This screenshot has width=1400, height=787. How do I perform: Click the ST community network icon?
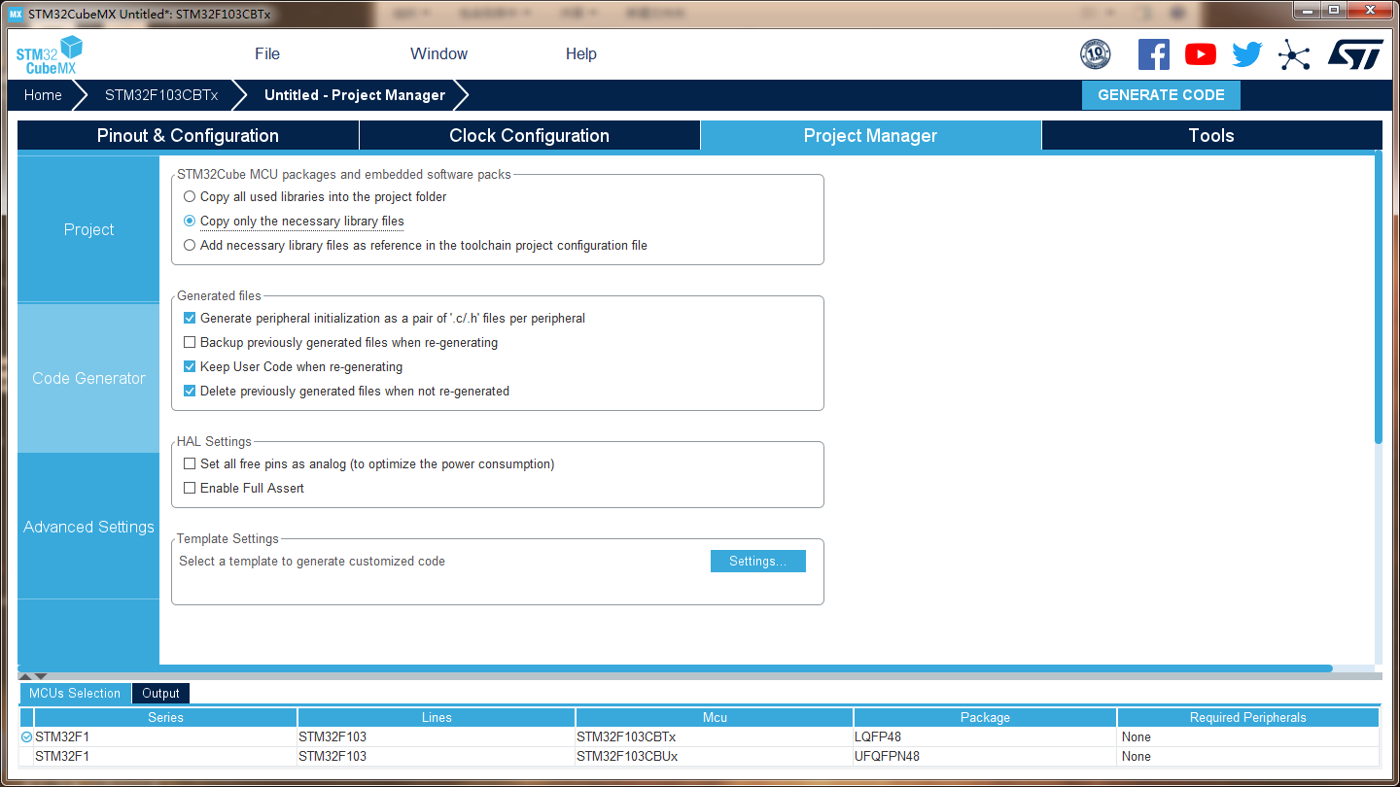1294,54
